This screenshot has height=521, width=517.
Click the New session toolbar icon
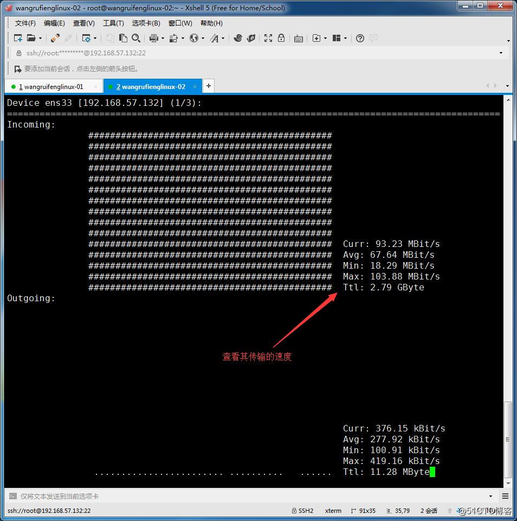pyautogui.click(x=18, y=38)
